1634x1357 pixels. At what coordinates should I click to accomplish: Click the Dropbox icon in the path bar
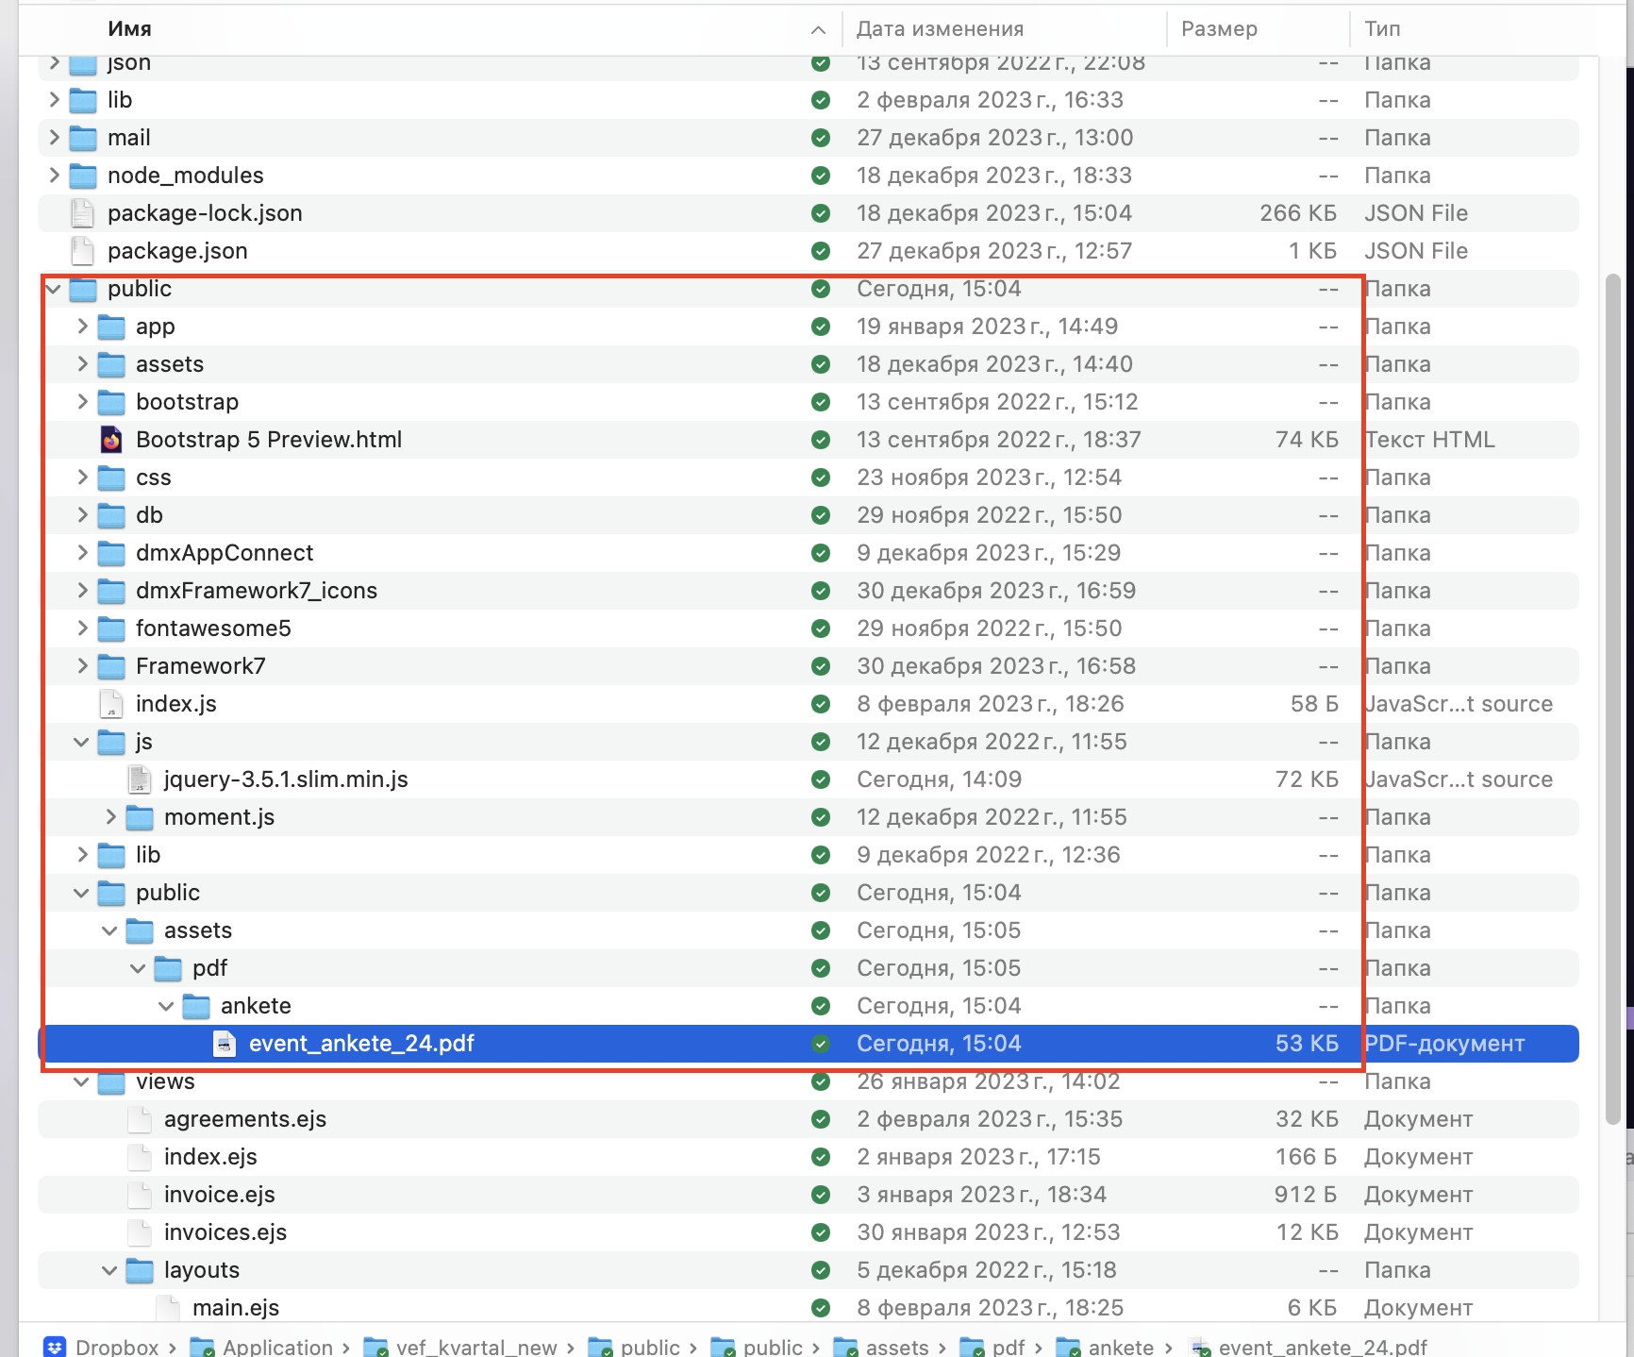(x=56, y=1347)
